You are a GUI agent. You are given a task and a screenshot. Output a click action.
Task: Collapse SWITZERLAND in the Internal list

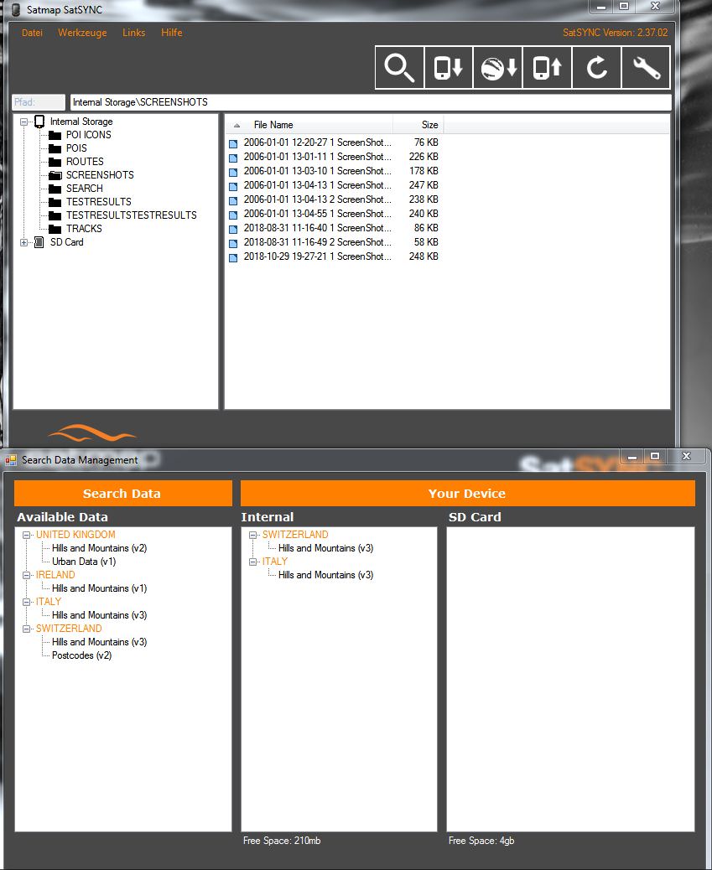pos(252,535)
